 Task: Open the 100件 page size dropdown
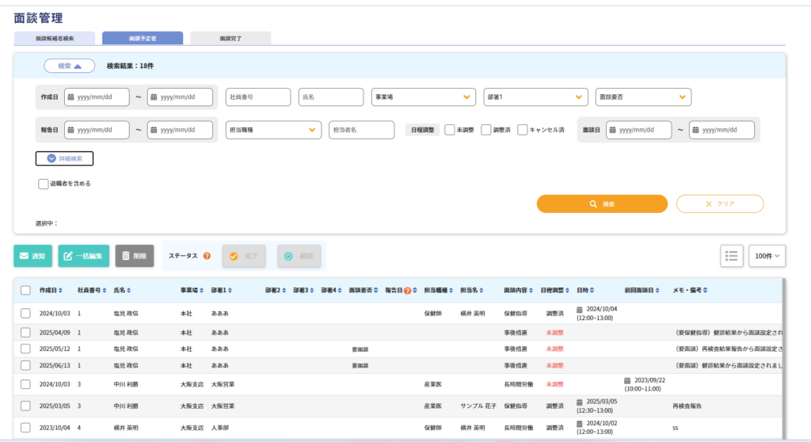tap(767, 256)
